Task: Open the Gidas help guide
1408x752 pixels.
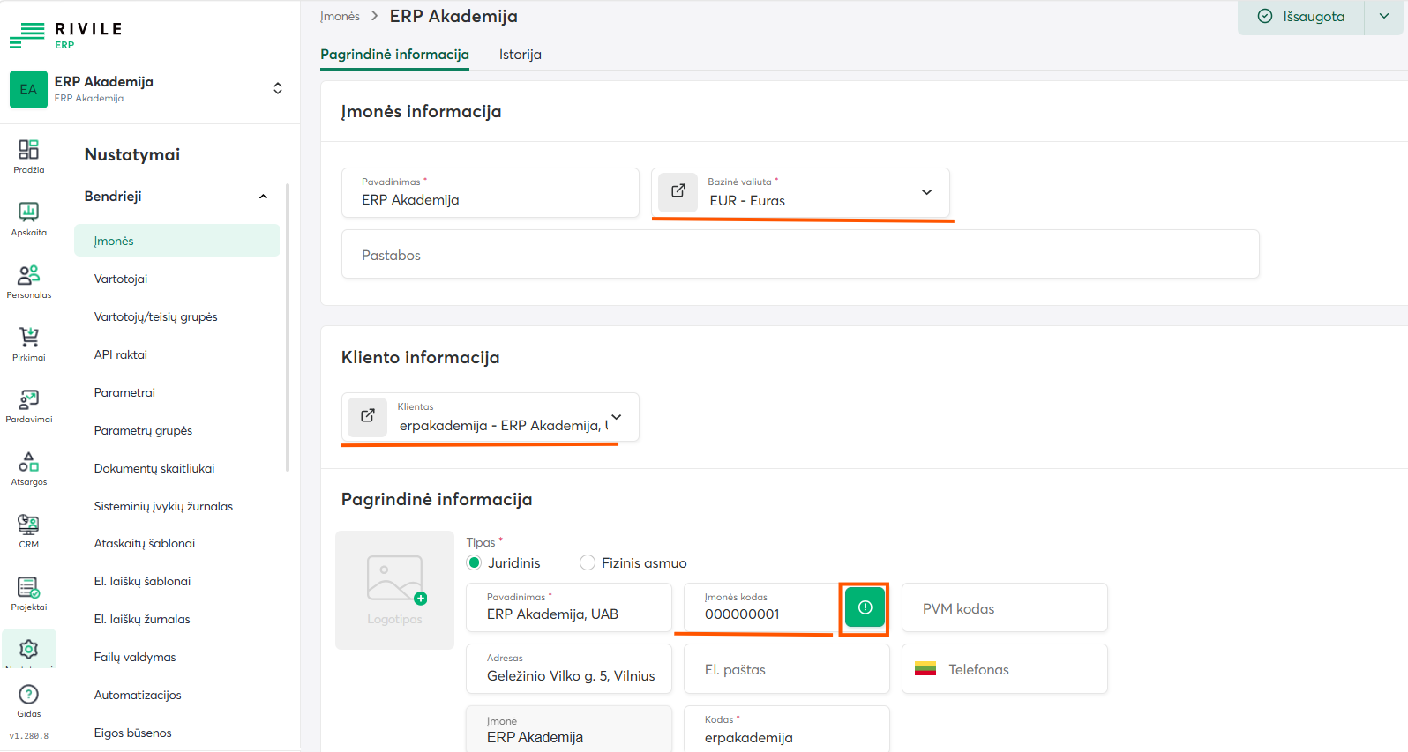Action: 28,701
